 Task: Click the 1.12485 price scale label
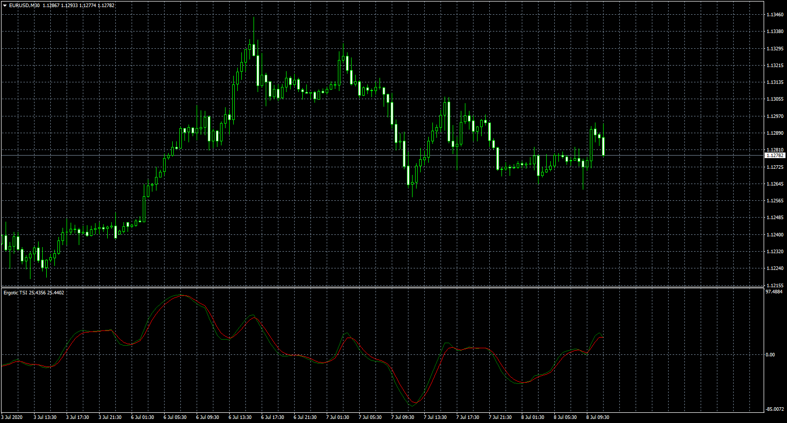click(x=775, y=218)
